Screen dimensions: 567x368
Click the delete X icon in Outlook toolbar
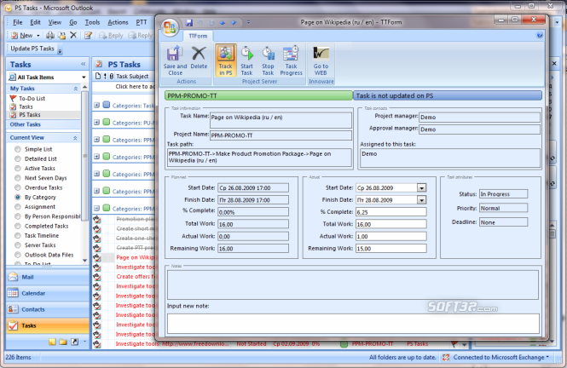[x=73, y=35]
